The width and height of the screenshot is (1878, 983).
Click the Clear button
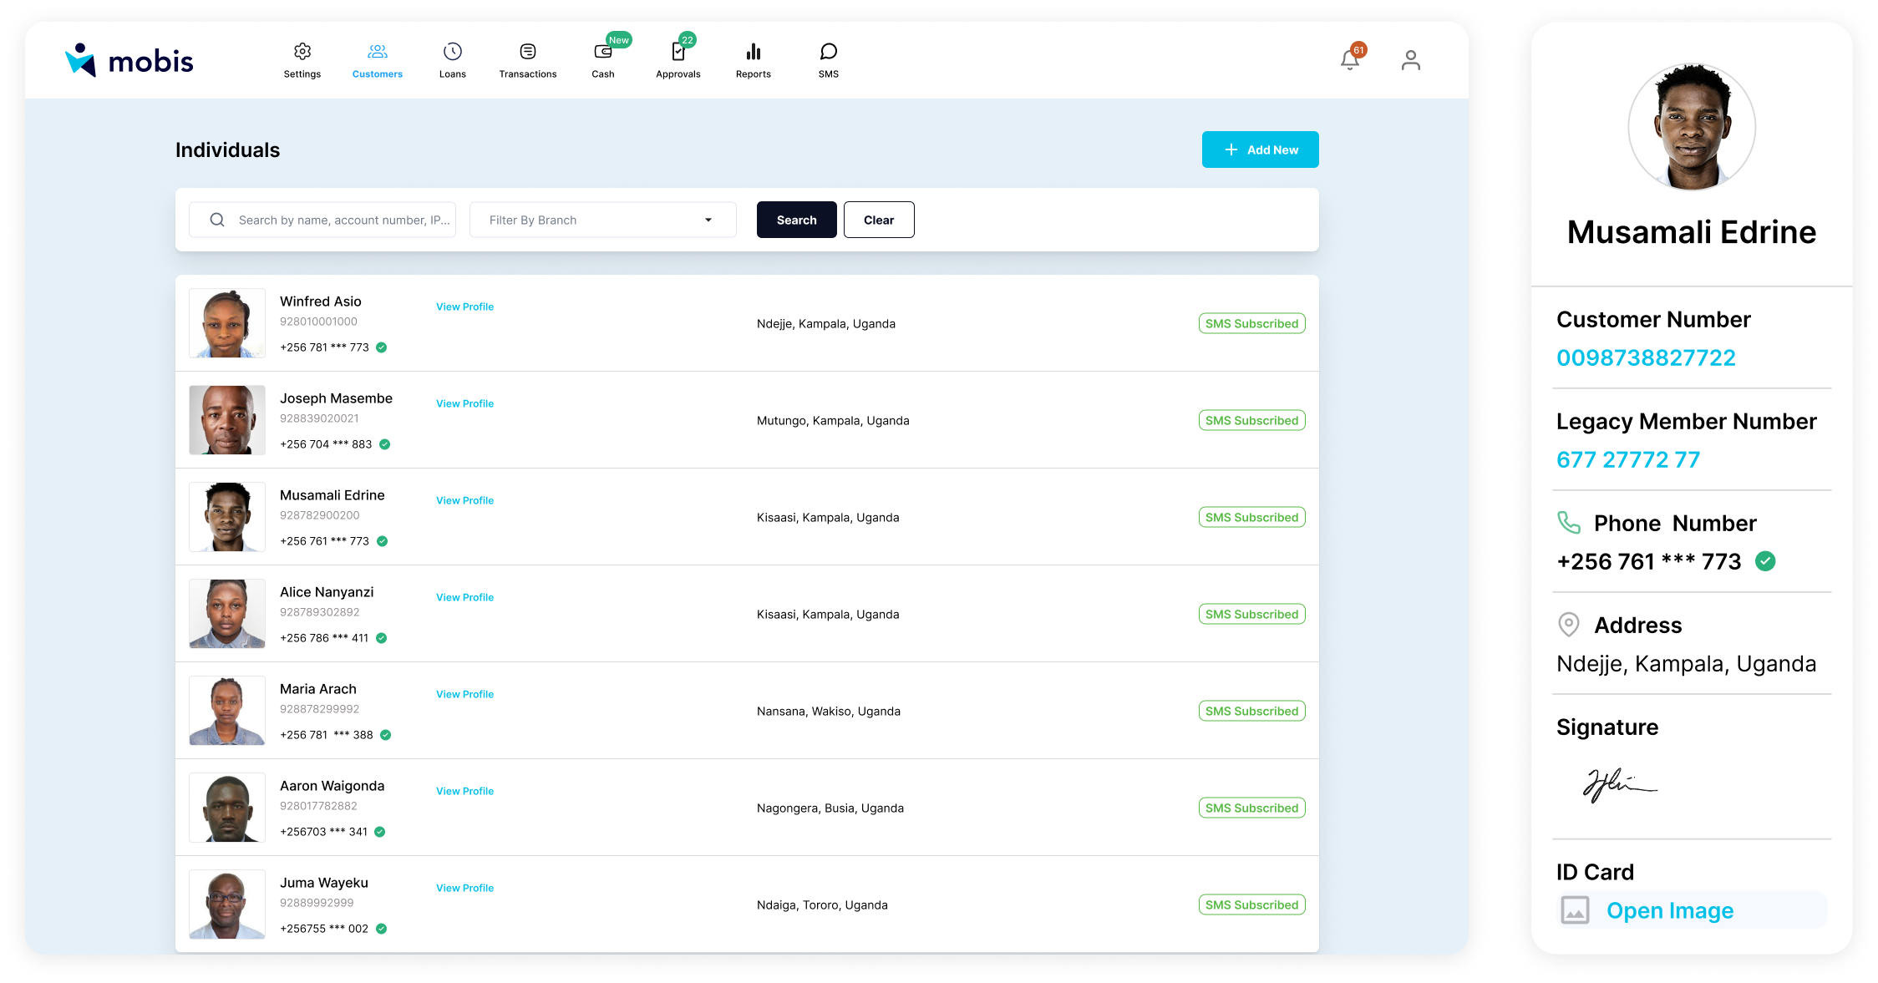click(878, 220)
